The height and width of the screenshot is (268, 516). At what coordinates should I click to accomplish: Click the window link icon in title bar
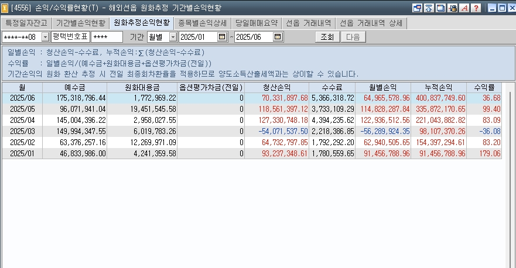tap(417, 8)
